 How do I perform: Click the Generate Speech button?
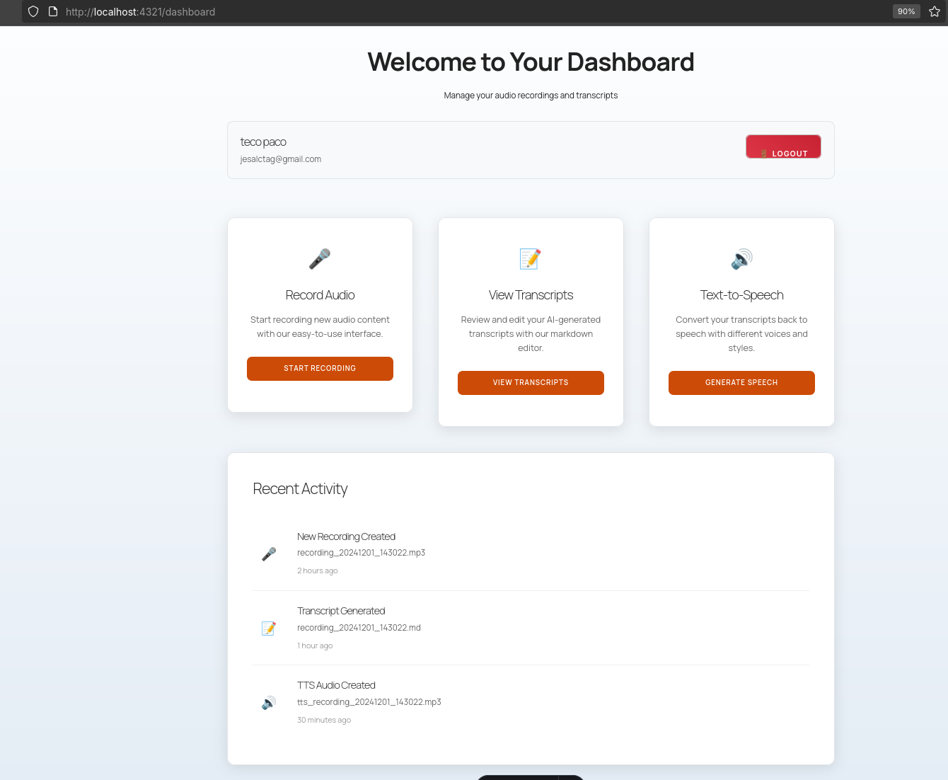tap(741, 383)
